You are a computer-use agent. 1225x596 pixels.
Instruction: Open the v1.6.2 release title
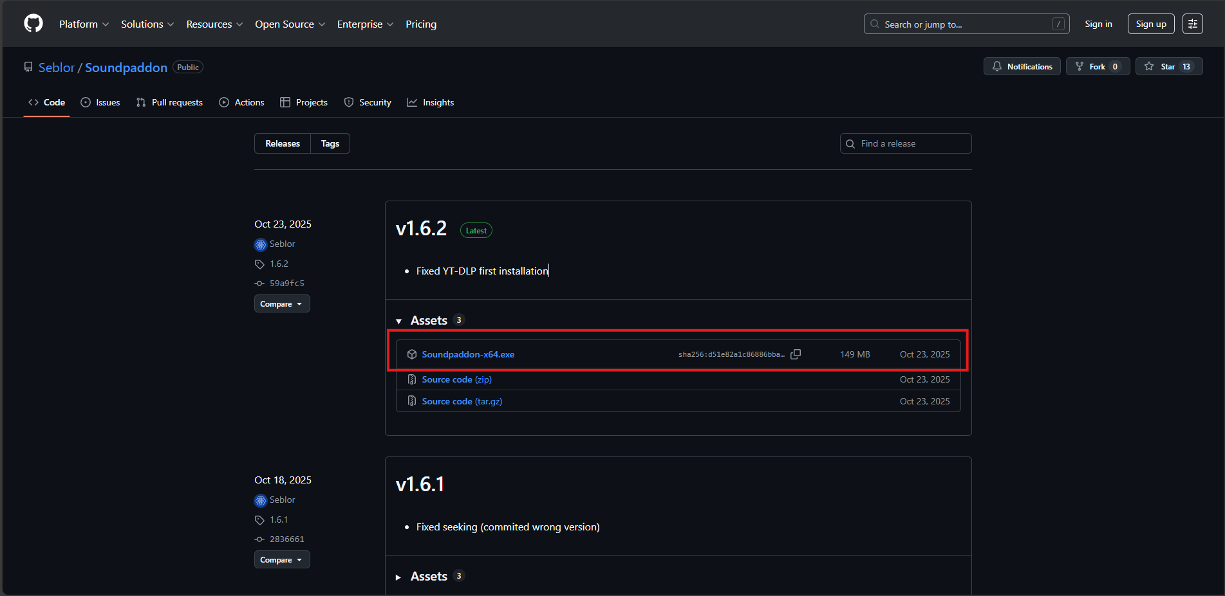(x=421, y=228)
